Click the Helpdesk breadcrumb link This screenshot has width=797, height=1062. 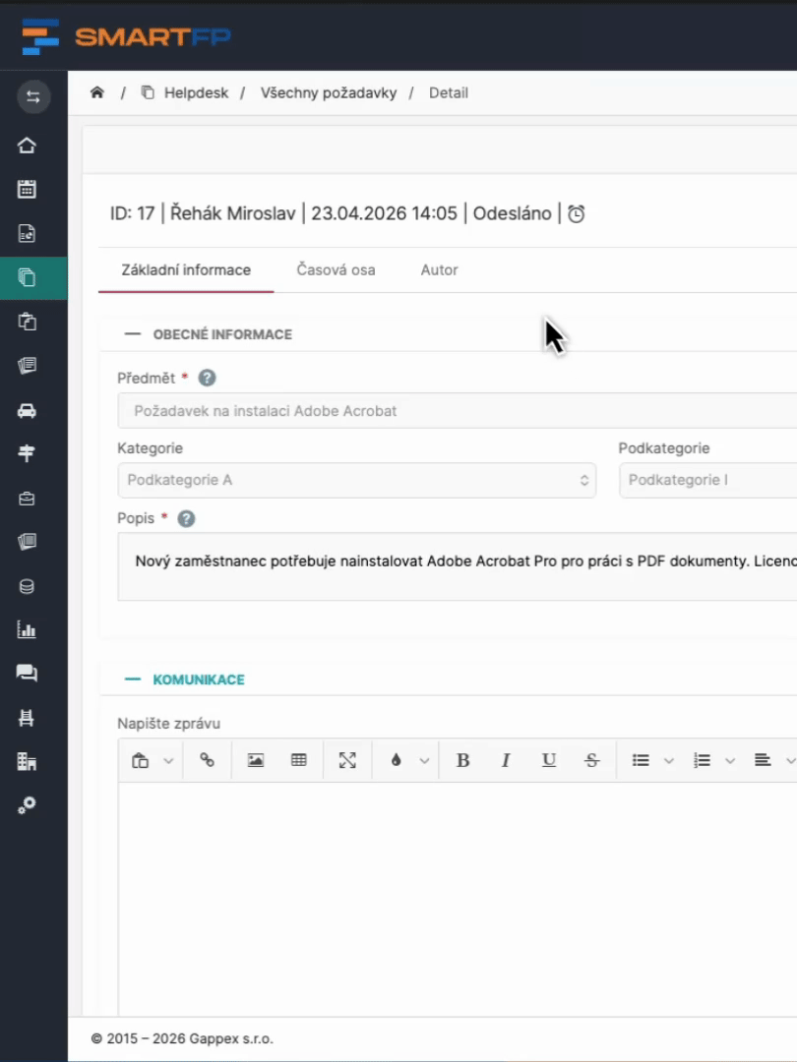[196, 93]
